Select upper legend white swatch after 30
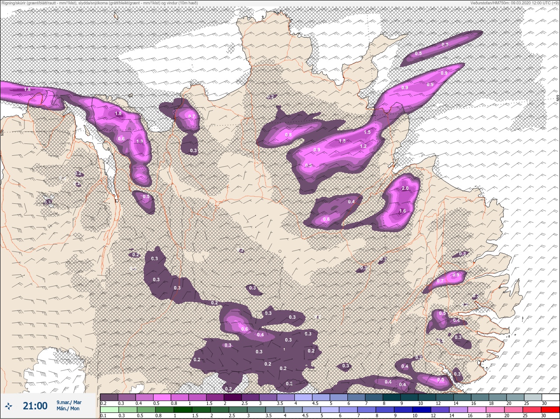The image size is (560, 419). [552, 398]
